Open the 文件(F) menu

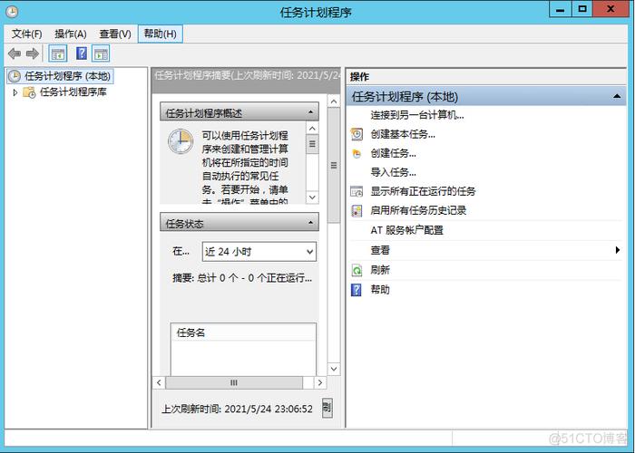(26, 34)
